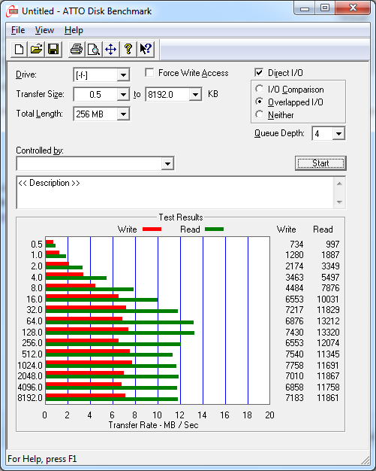Open the Total Length 256 MB dropdown
Viewport: 376px width, 471px height.
pos(123,114)
